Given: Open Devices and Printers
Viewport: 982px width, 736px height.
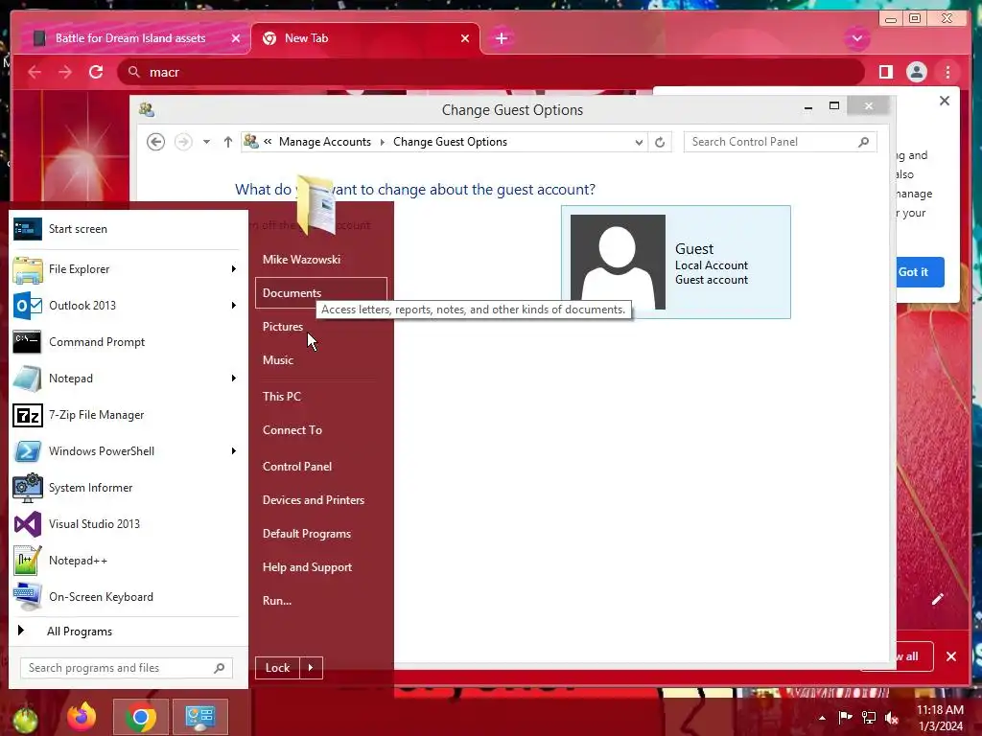Looking at the screenshot, I should (x=314, y=500).
